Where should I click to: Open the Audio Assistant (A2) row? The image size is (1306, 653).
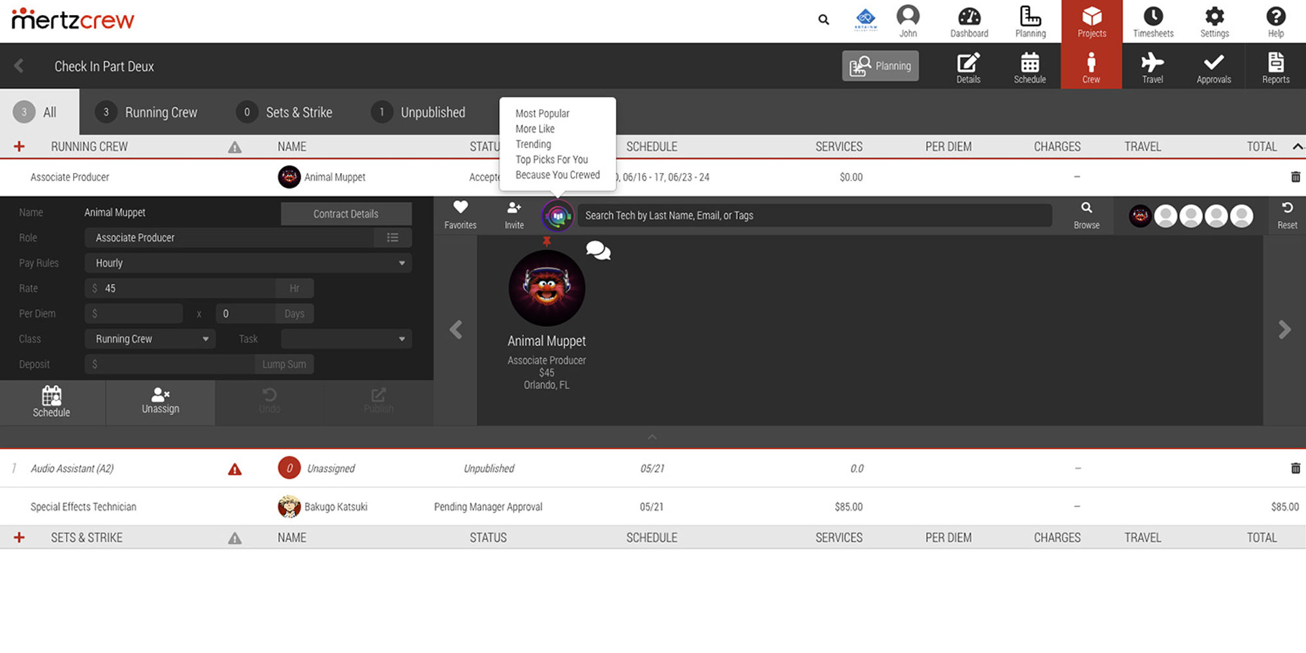pyautogui.click(x=653, y=469)
